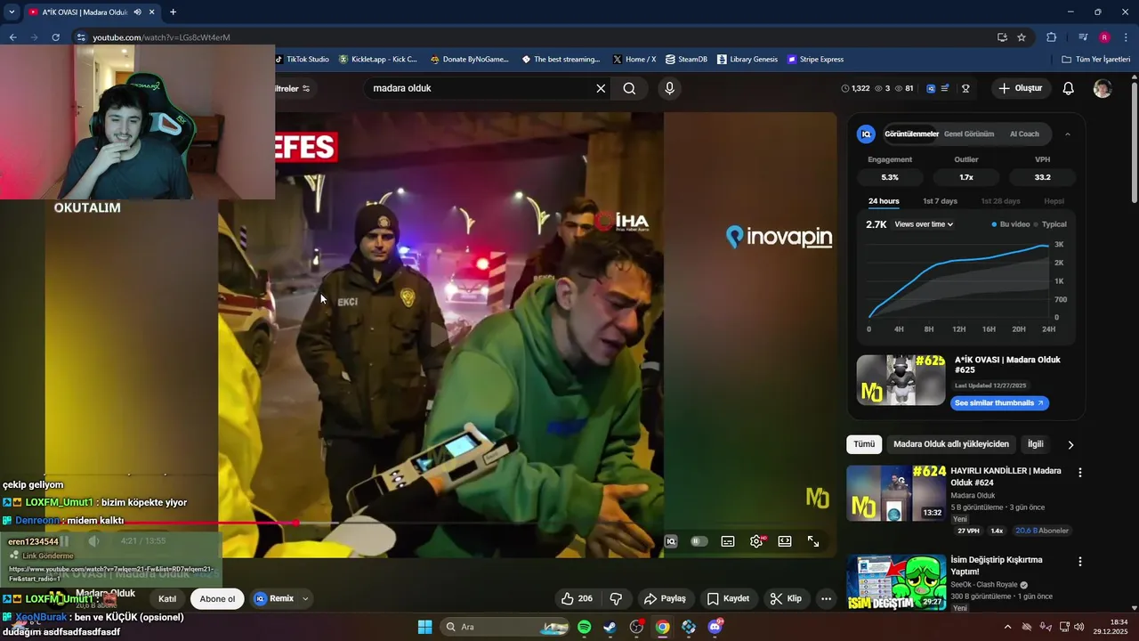This screenshot has height=641, width=1139.
Task: Click the video progress bar scrubber
Action: pyautogui.click(x=296, y=523)
